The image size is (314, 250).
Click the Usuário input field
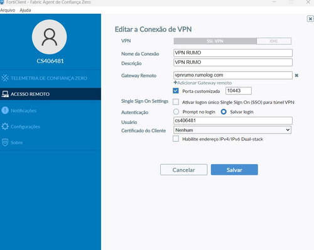click(x=233, y=120)
